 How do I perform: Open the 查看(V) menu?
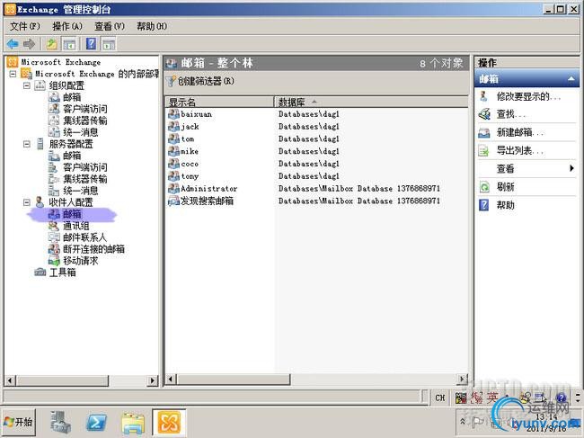coord(110,26)
